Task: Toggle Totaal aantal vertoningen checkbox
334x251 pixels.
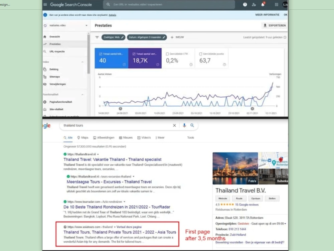Action: click(134, 54)
